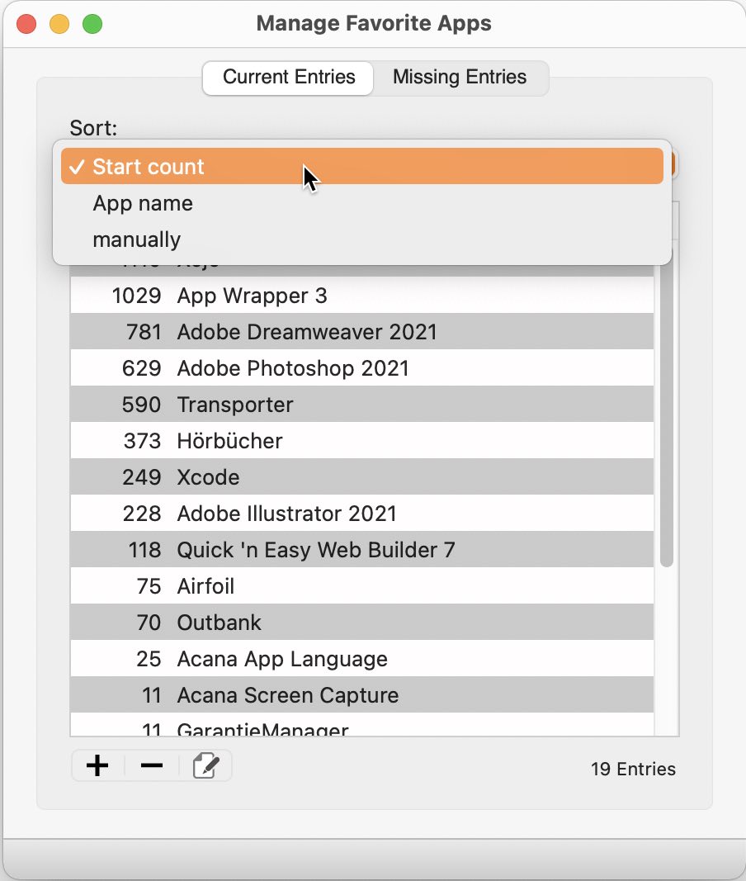Pick the manually sort option

pyautogui.click(x=361, y=239)
